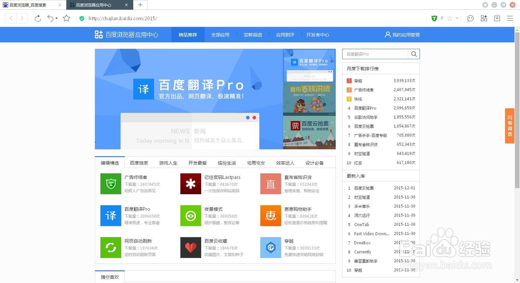Switch to 设计必备 tab
Image resolution: width=520 pixels, height=283 pixels.
(x=315, y=162)
